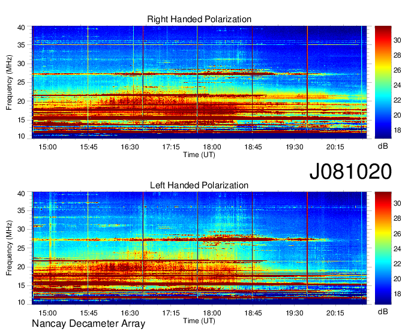The image size is (408, 331).
Task: Click 26 dB tick on Right Handed color bar
Action: (397, 70)
